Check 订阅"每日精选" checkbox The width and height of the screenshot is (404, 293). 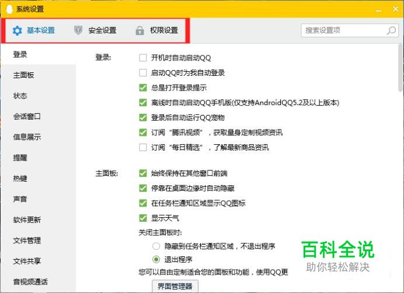(x=142, y=148)
